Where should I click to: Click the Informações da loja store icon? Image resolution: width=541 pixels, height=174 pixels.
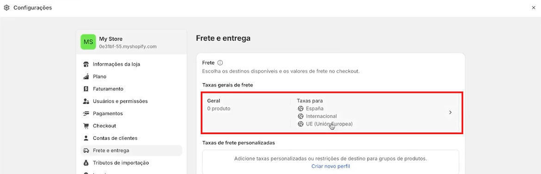[86, 64]
